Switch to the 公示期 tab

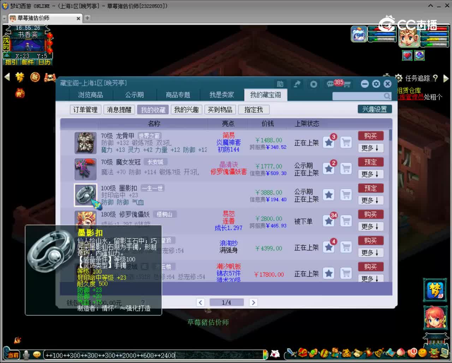(x=134, y=95)
